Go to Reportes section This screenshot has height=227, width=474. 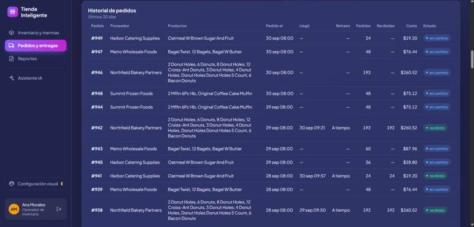[x=36, y=59]
